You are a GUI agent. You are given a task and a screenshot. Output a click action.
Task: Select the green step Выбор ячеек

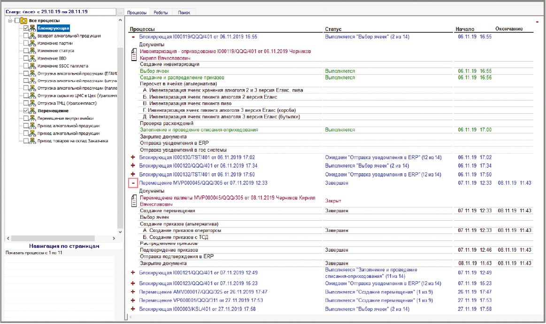point(154,71)
